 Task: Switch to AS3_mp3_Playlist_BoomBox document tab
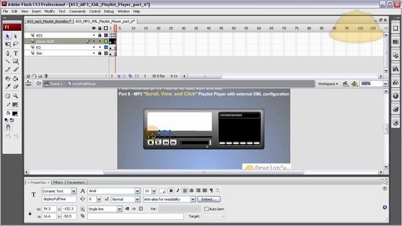click(49, 21)
